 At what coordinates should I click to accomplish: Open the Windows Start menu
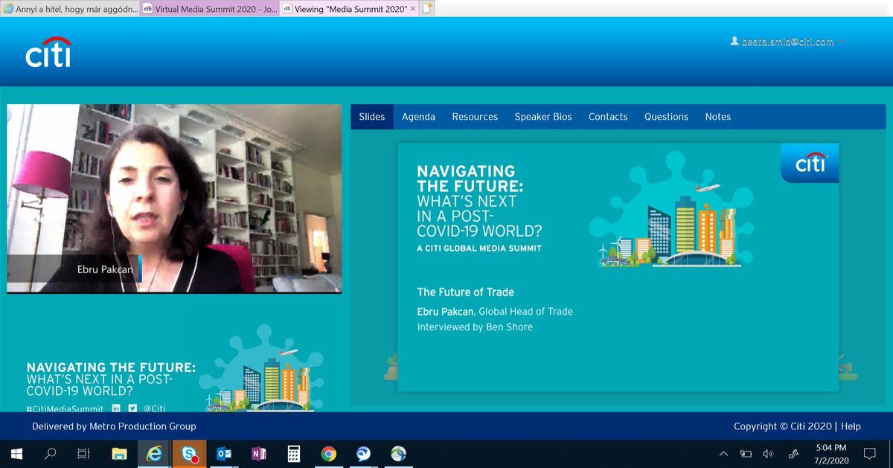click(x=16, y=453)
